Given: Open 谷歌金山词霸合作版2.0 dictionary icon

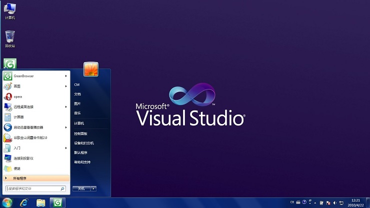Looking at the screenshot, I should [x=7, y=137].
